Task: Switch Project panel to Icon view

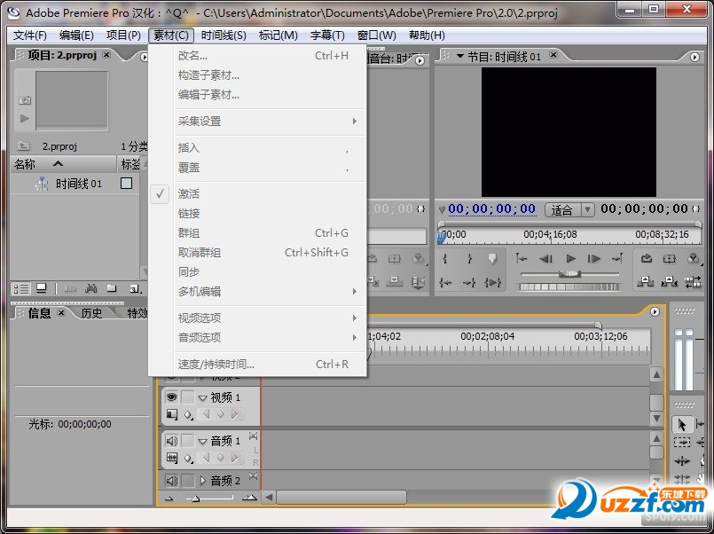Action: [x=42, y=288]
